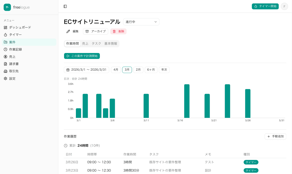
Task: Click the trash icon to delete the project
Action: click(x=114, y=31)
